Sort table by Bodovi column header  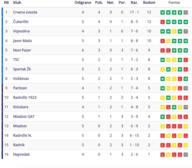point(149,2)
